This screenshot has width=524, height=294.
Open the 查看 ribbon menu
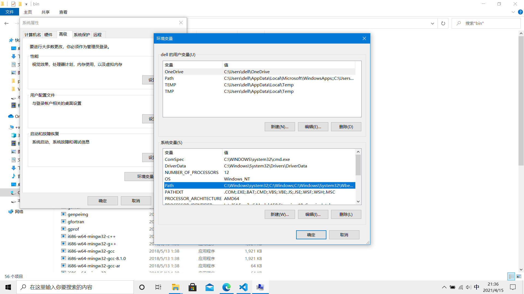coord(63,12)
